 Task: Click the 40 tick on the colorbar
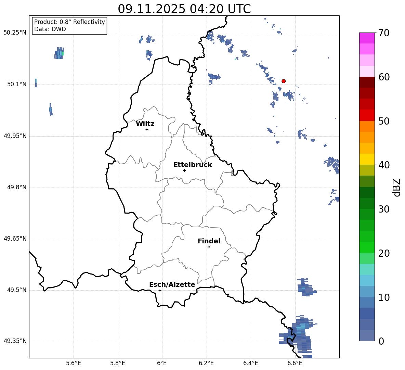pos(384,165)
